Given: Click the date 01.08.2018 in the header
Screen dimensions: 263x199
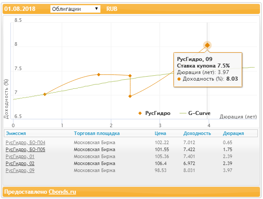Looking at the screenshot, I should [20, 9].
